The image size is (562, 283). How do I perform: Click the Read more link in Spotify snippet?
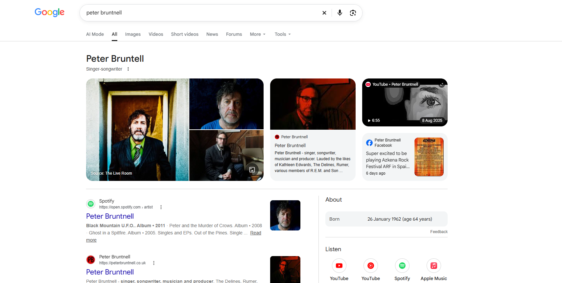point(256,233)
